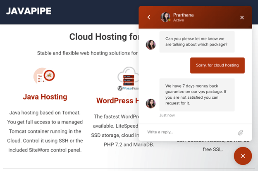Click the 7 days money back message
Image resolution: width=258 pixels, height=171 pixels.
(x=197, y=95)
